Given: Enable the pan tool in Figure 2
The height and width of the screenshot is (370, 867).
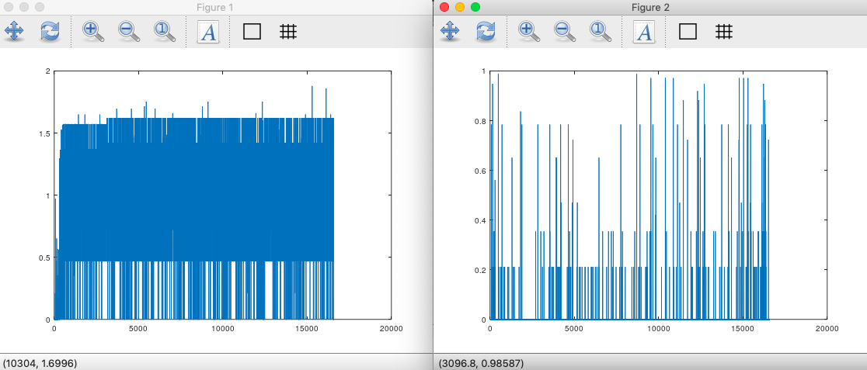Looking at the screenshot, I should pos(451,31).
